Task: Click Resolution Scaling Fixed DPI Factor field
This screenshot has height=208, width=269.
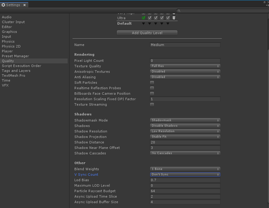Action: click(185, 99)
